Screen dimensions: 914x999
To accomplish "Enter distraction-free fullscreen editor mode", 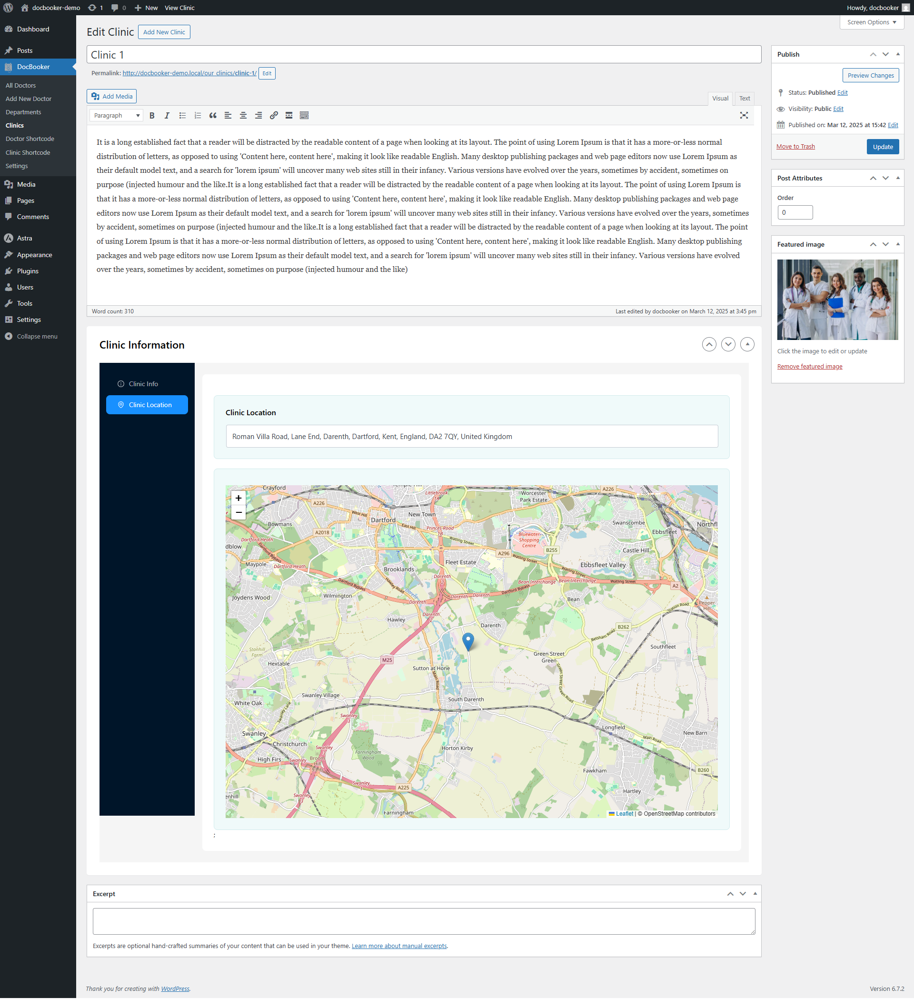I will [744, 115].
